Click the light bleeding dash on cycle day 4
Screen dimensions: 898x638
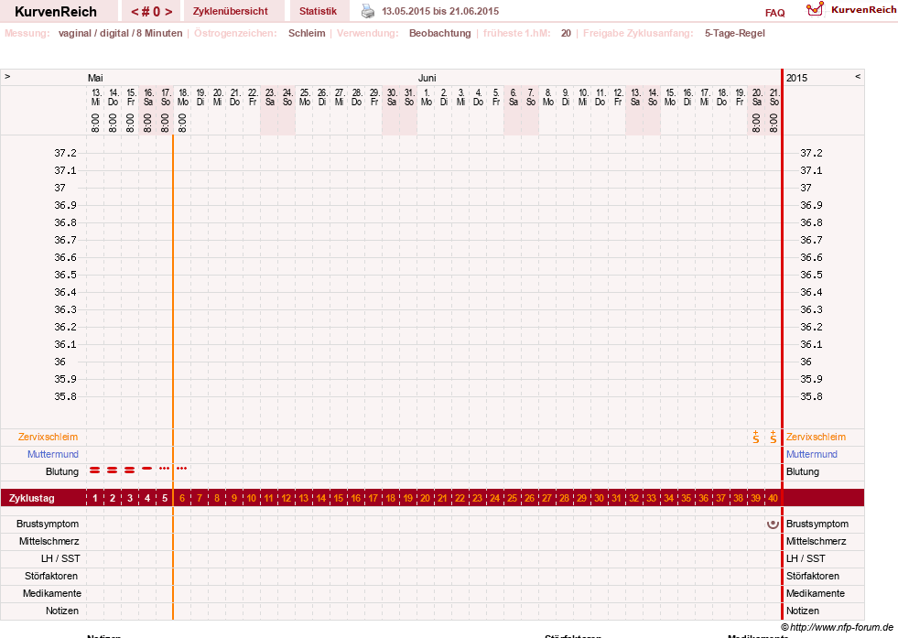[x=147, y=469]
